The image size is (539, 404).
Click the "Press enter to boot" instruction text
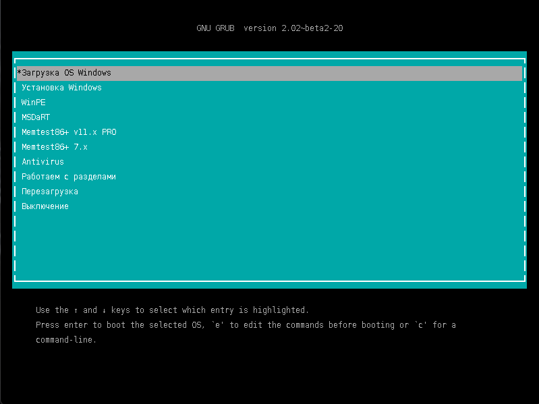[81, 325]
